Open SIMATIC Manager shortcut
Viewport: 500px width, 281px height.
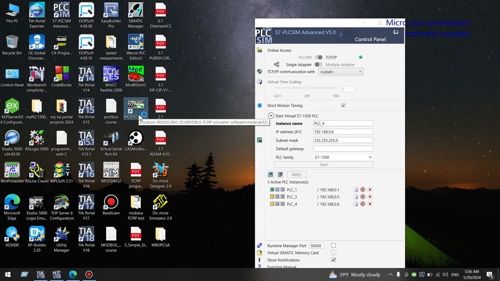point(136,16)
